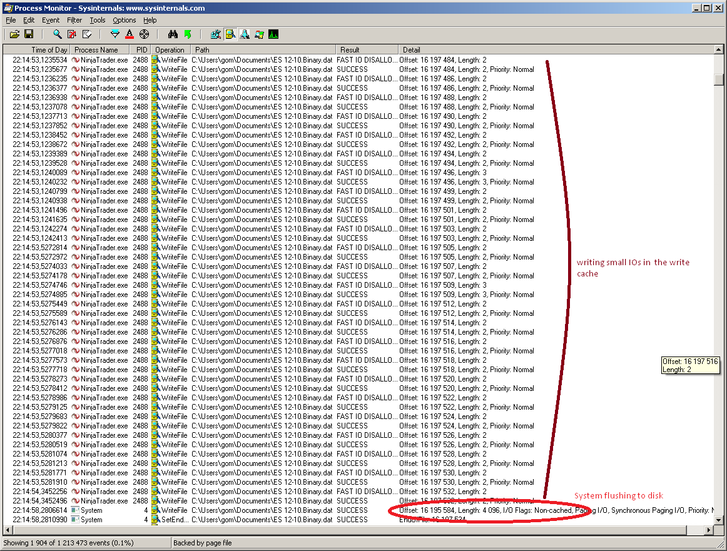Viewport: 727px width, 551px height.
Task: Toggle Autoscroll in the toolbar
Action: pos(72,34)
